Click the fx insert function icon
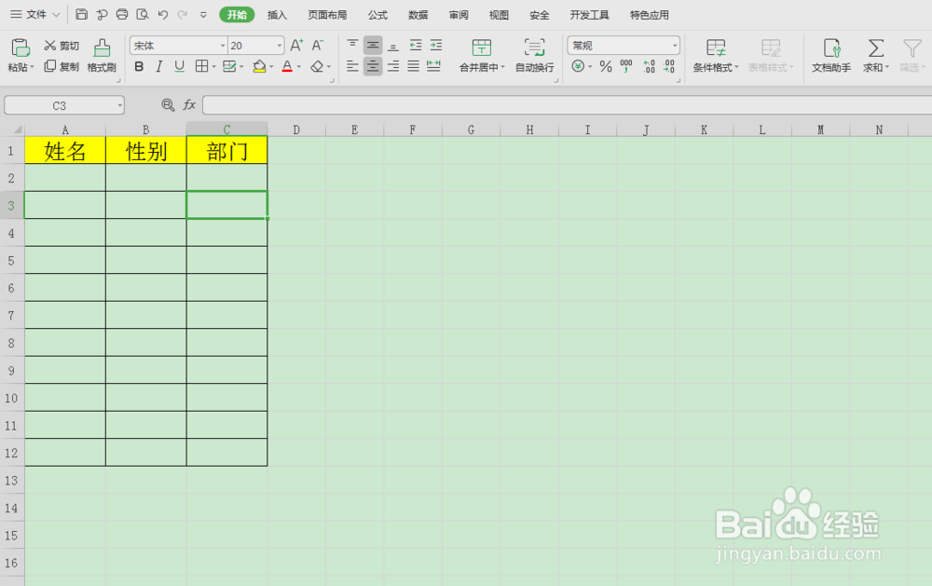This screenshot has width=932, height=586. (x=189, y=105)
